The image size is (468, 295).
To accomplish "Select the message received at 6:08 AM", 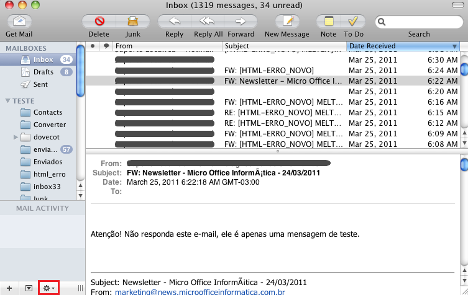I will tap(273, 144).
